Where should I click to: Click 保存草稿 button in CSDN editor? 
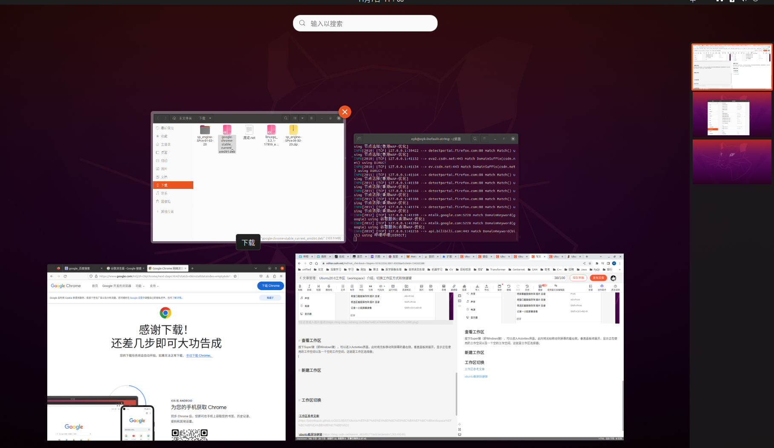click(x=578, y=278)
